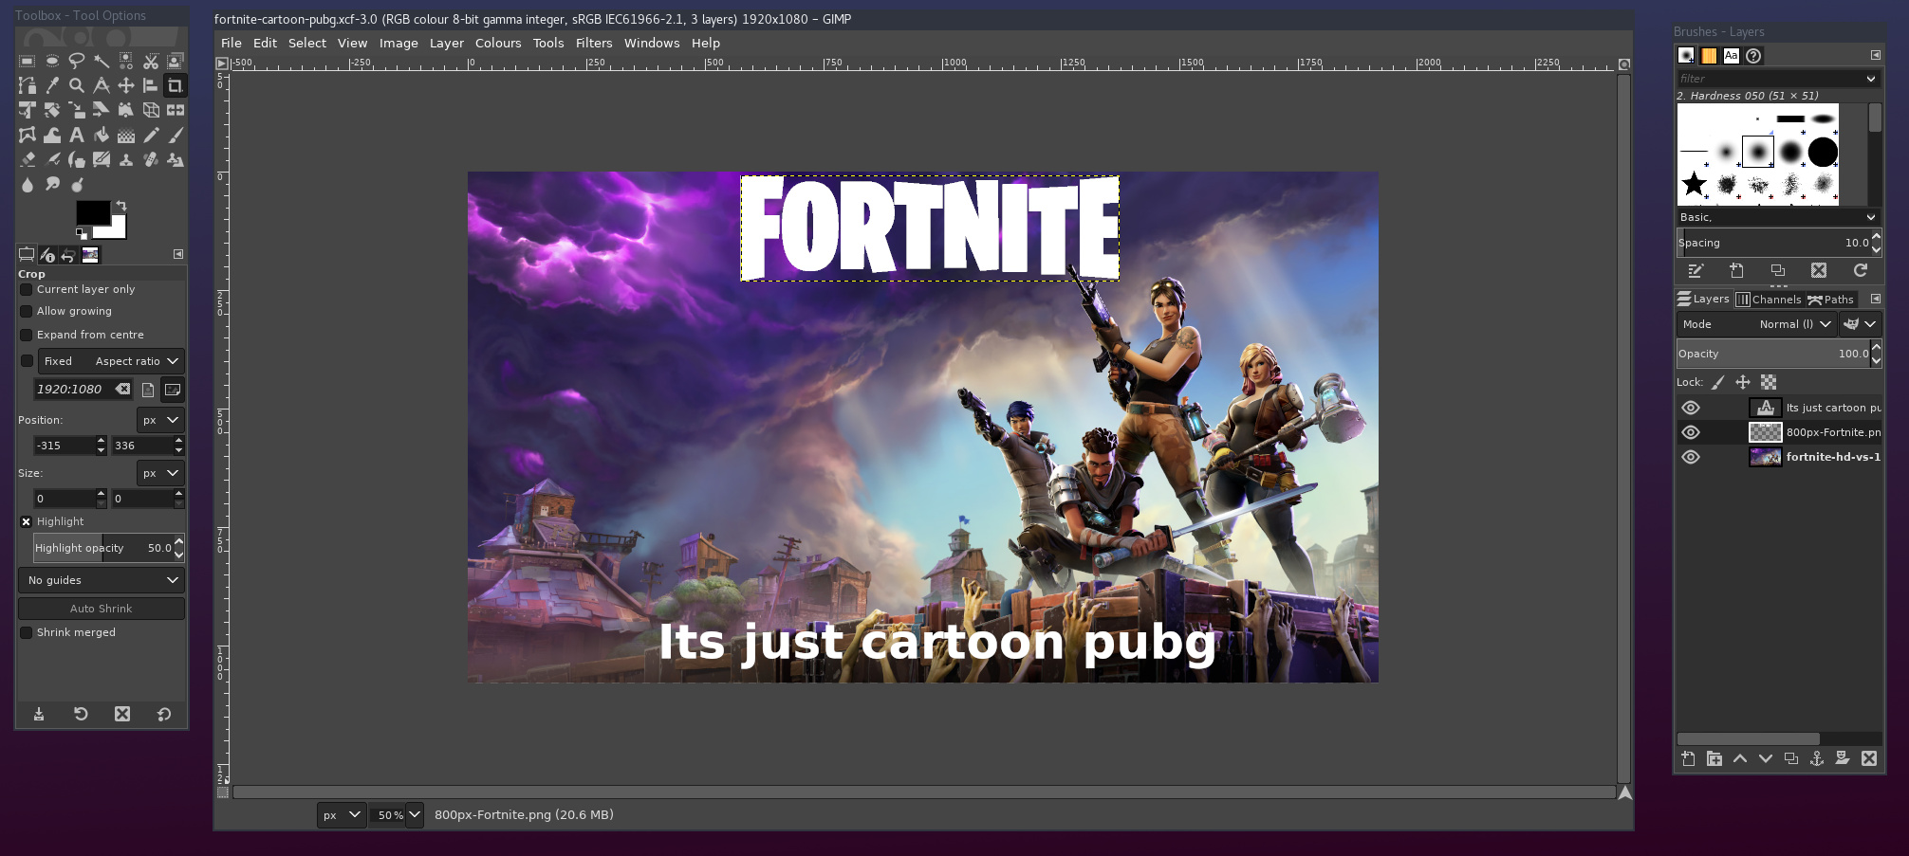This screenshot has width=1909, height=856.
Task: Anchor the floating layer
Action: pos(1817,758)
